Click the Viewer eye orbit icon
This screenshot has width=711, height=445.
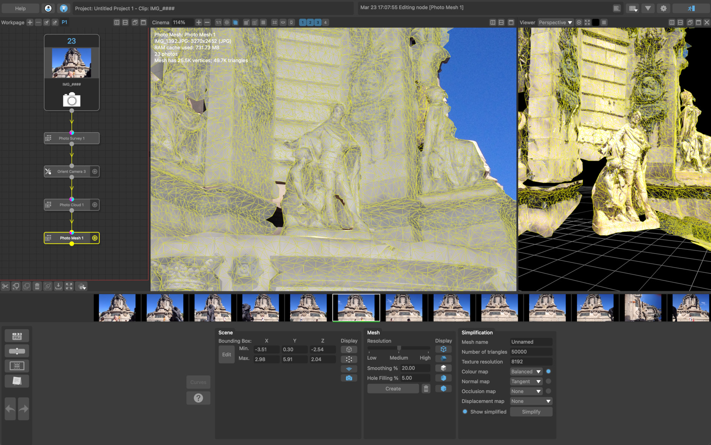coord(579,22)
